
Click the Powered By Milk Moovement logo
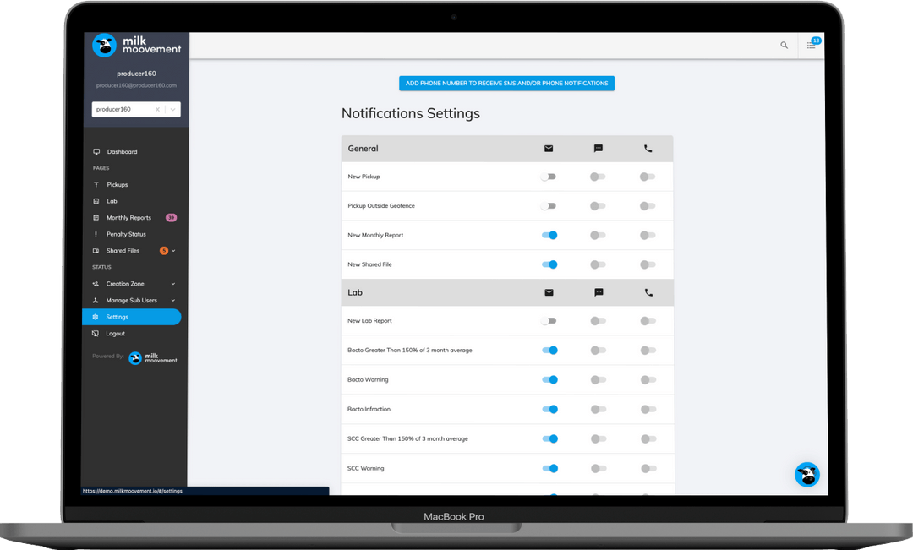tap(153, 358)
